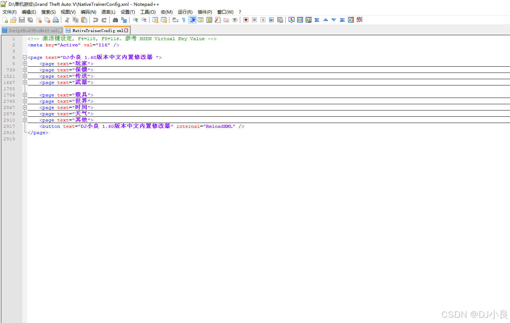The image size is (510, 323).
Task: Click line number 2917 in margin
Action: click(9, 126)
